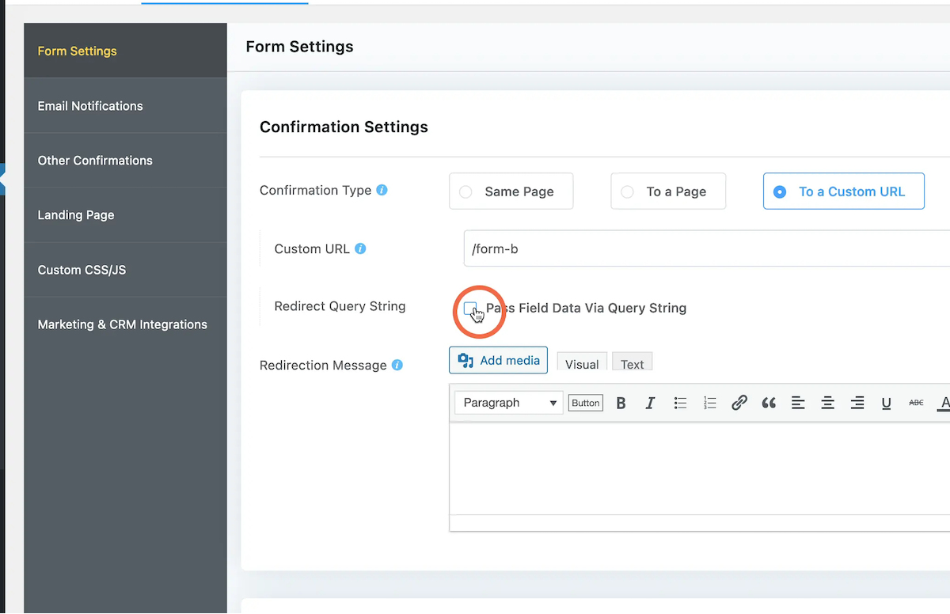Underline the selected text

pos(886,403)
